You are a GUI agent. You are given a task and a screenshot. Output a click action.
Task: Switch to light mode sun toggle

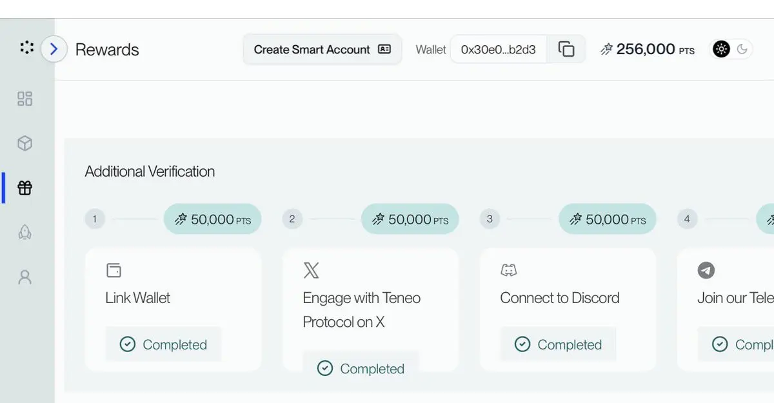click(721, 49)
